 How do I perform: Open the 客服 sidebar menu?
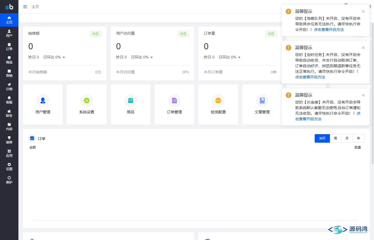pyautogui.click(x=9, y=100)
